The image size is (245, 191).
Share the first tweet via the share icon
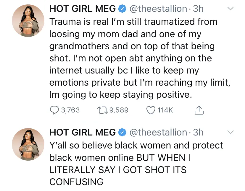199,110
